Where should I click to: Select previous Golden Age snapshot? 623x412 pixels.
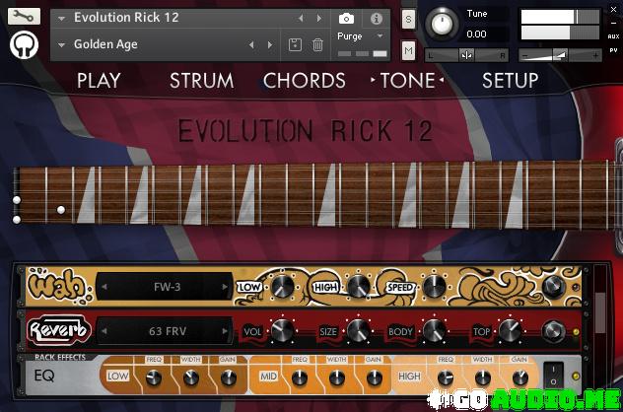point(251,45)
